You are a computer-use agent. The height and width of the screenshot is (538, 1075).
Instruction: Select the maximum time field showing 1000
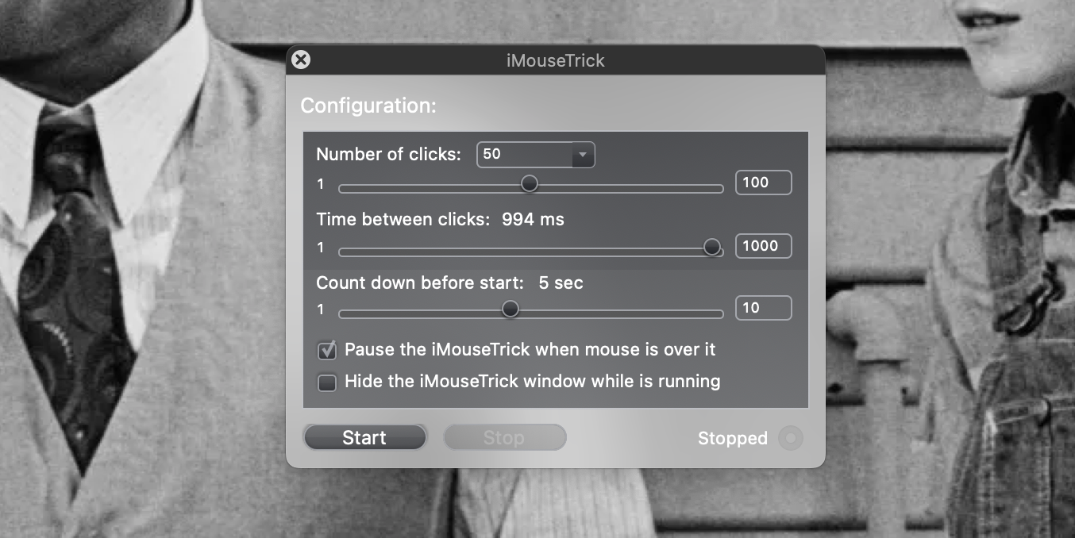pos(763,246)
